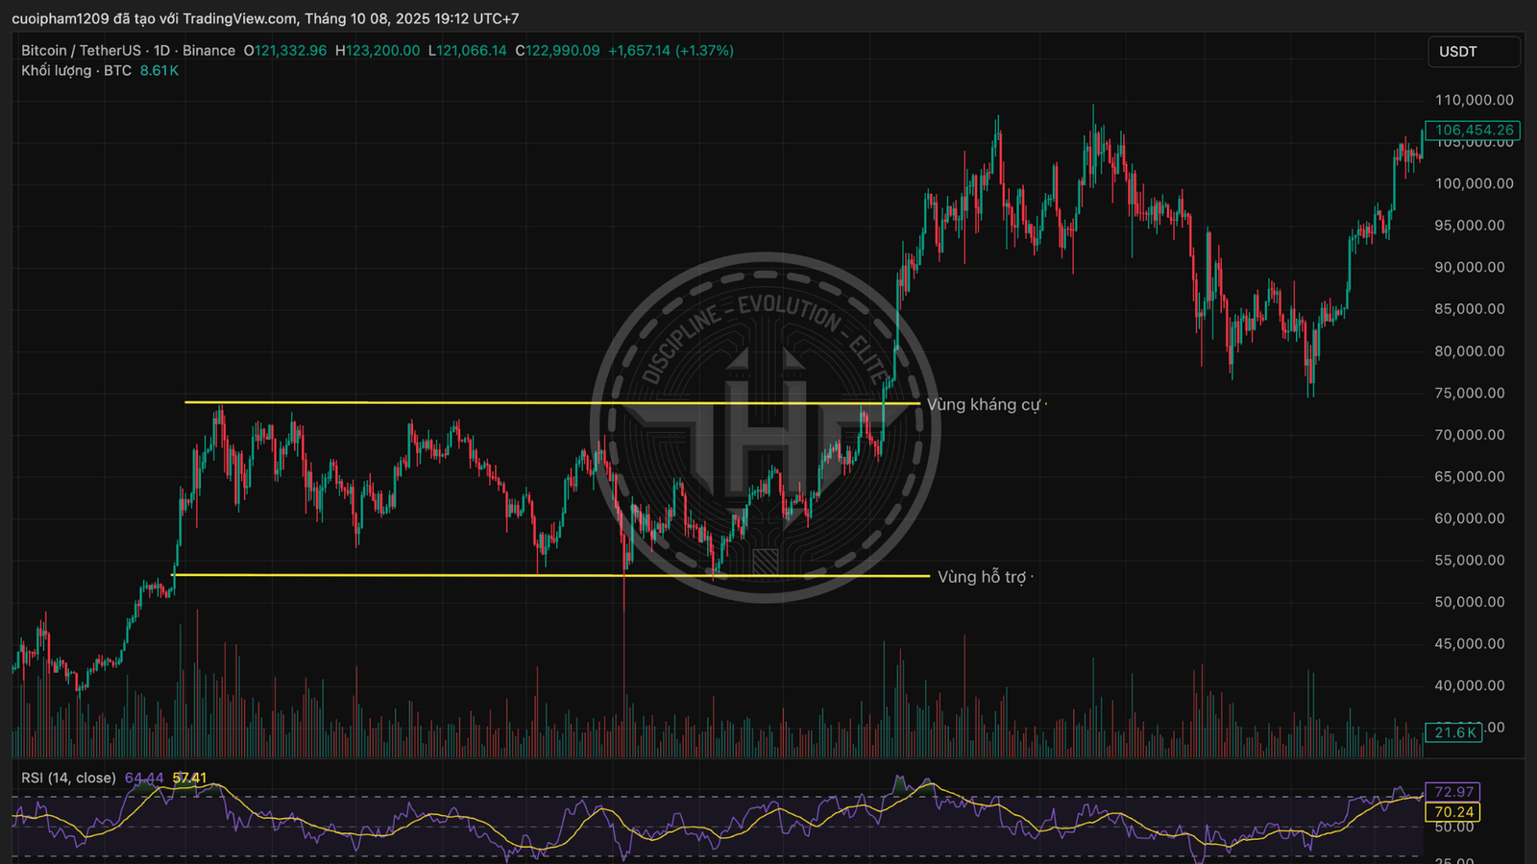Select the Khối lượng volume indicator legend
The image size is (1537, 864).
click(76, 71)
